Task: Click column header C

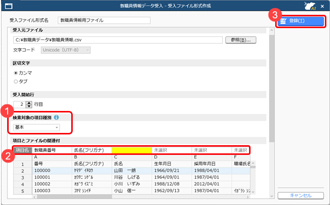Action: [x=132, y=157]
